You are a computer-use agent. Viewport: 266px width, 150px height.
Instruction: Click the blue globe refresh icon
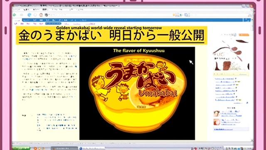point(30,15)
